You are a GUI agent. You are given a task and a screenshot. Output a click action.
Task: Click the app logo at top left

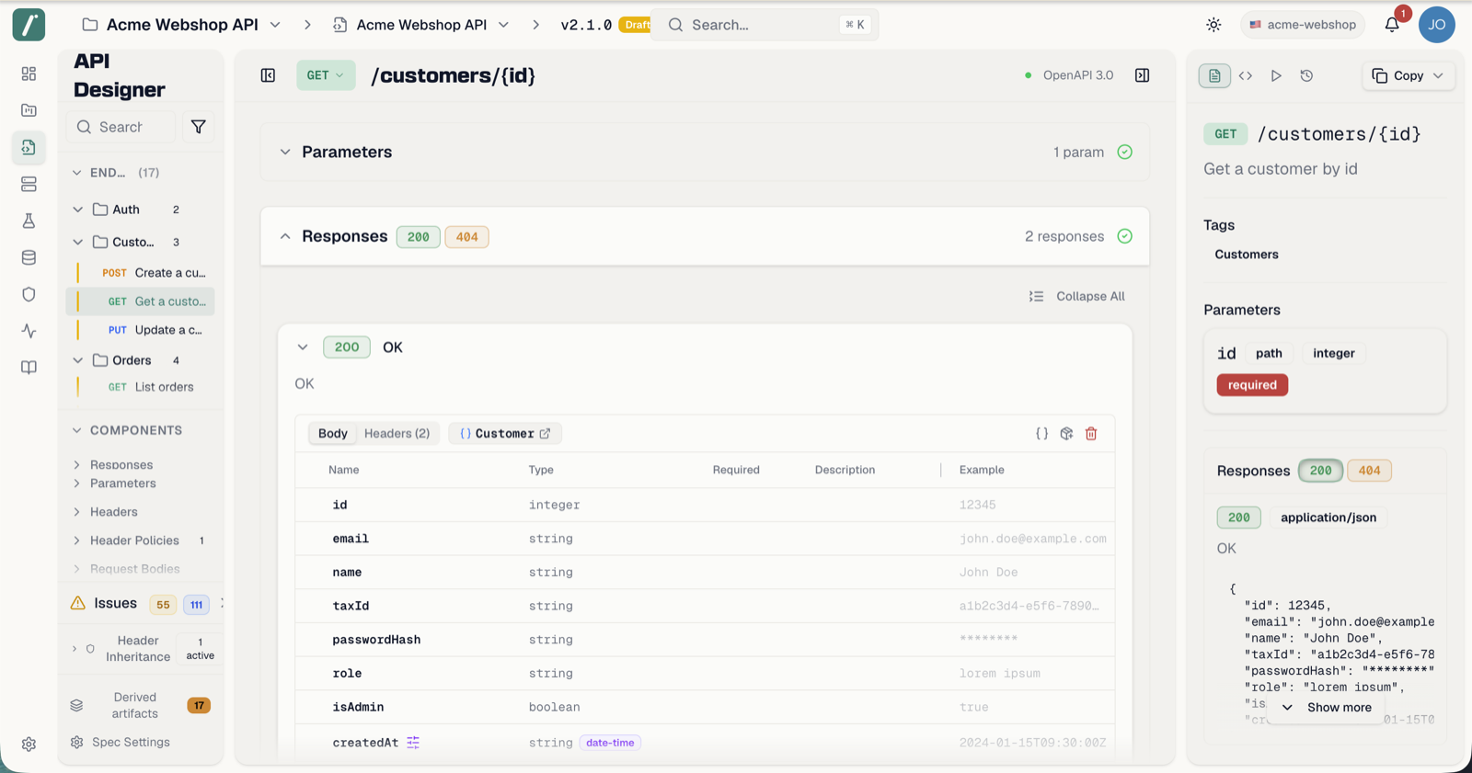(x=29, y=25)
